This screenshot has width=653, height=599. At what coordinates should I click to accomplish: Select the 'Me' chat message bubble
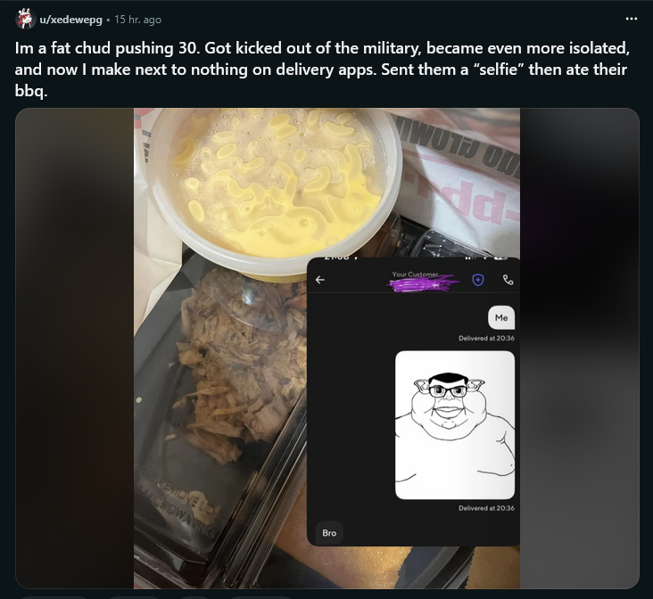pyautogui.click(x=501, y=317)
